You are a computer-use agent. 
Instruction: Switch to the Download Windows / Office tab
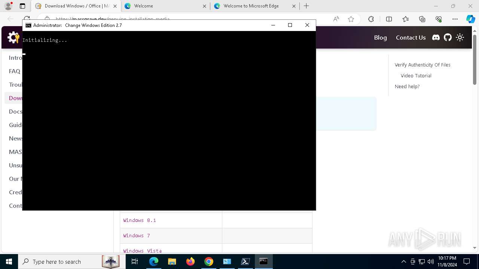tap(76, 6)
